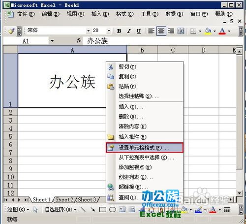Choose 剪切(T) in the context menu
246x224 pixels.
click(145, 67)
